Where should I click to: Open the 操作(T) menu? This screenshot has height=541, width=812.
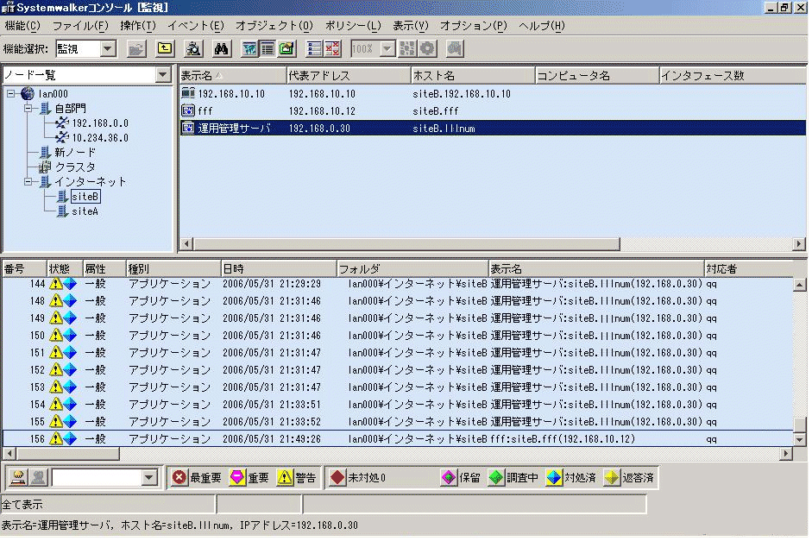click(x=138, y=26)
